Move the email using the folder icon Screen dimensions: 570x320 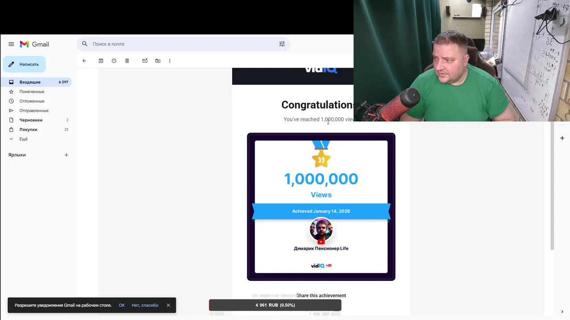158,61
